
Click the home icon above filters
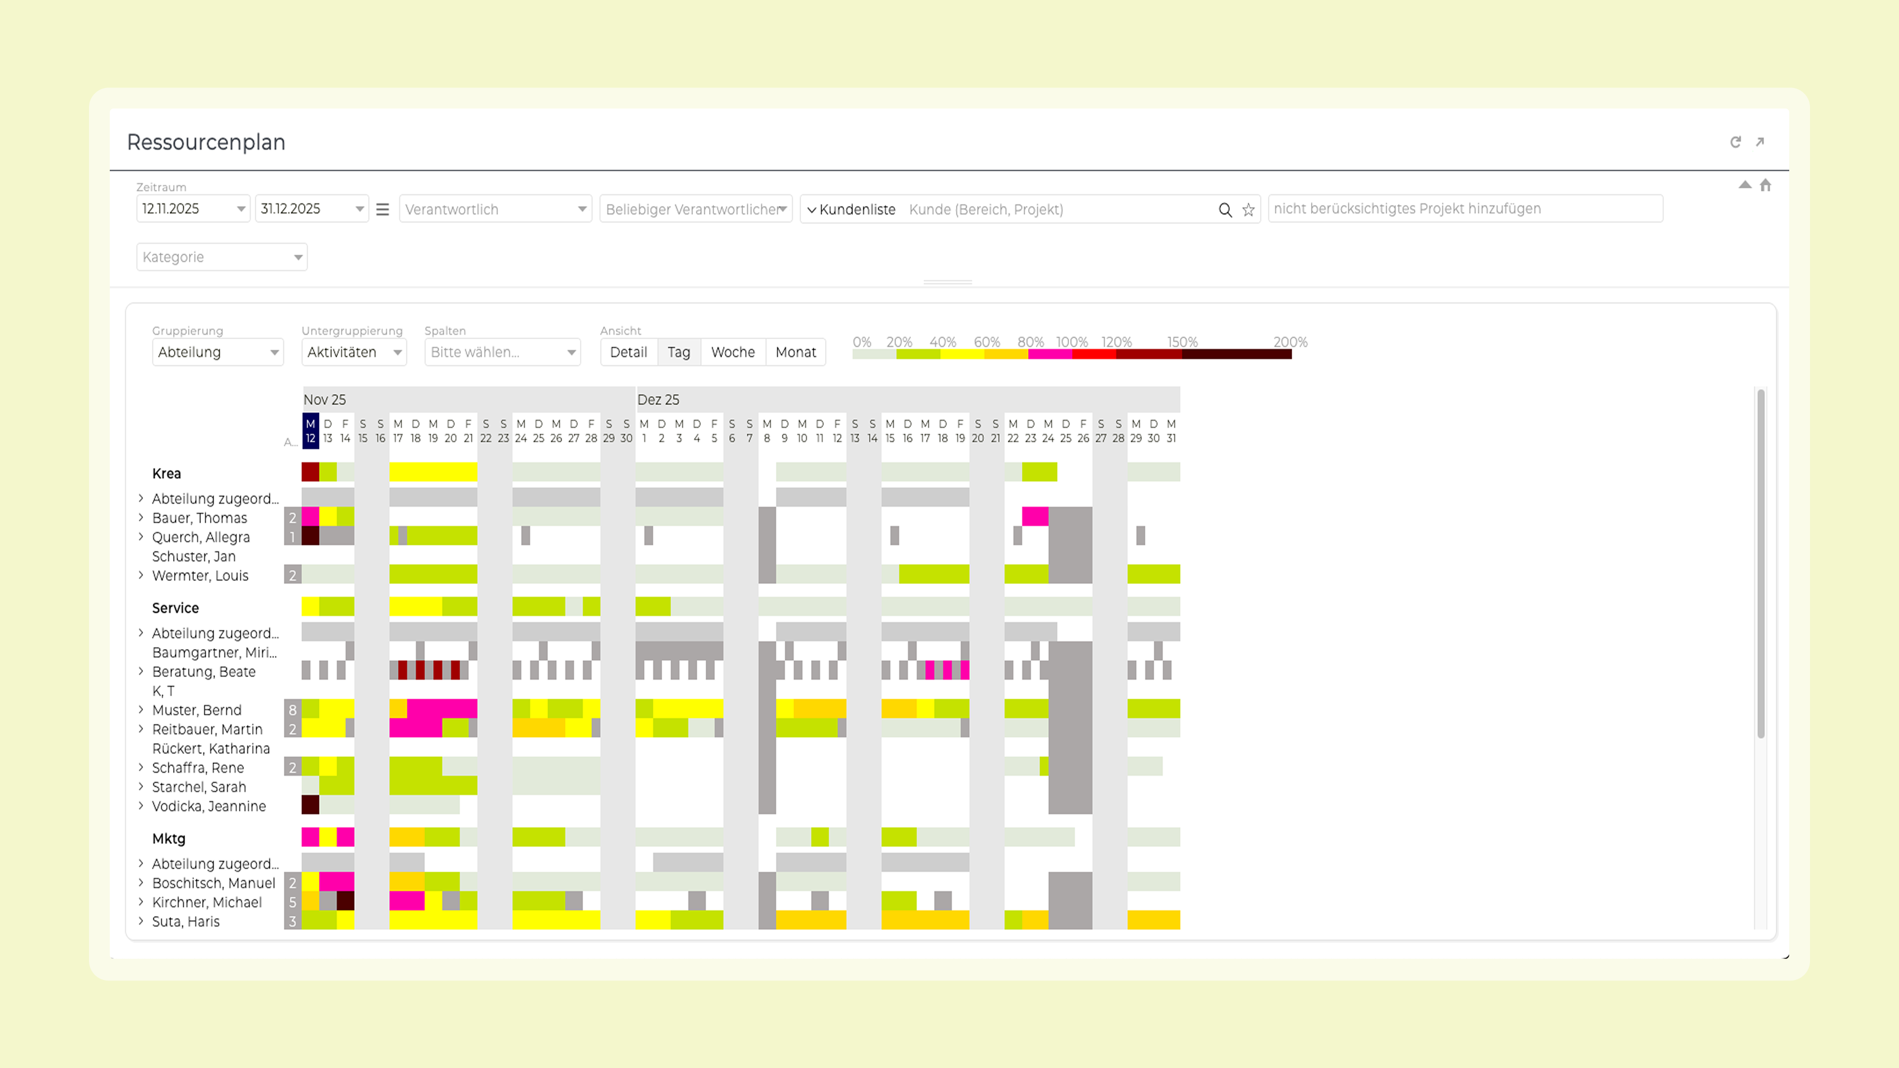[1765, 186]
